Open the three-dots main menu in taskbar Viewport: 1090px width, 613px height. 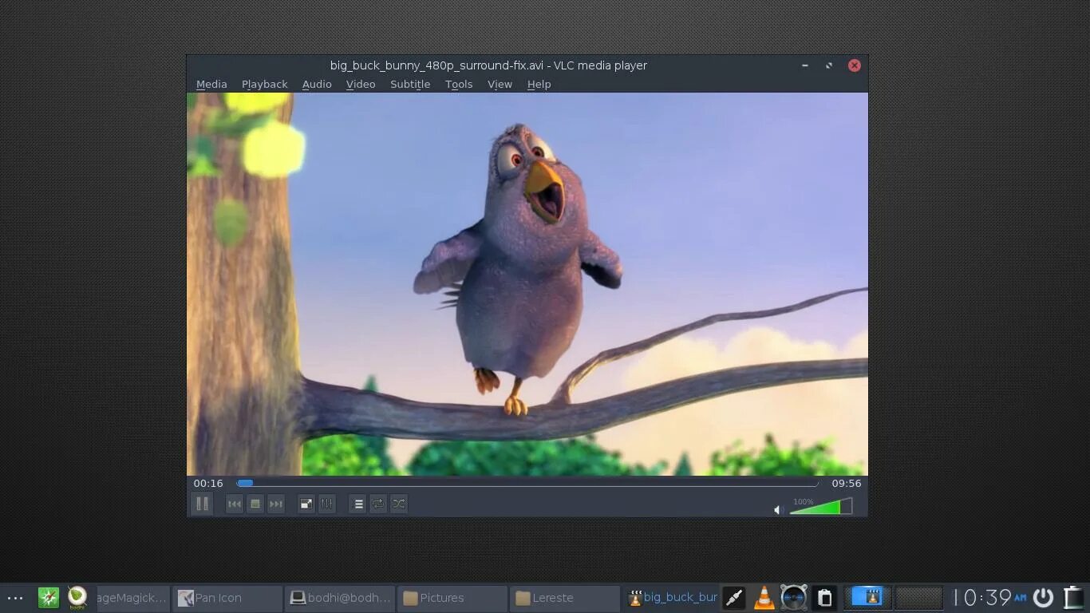pyautogui.click(x=15, y=598)
